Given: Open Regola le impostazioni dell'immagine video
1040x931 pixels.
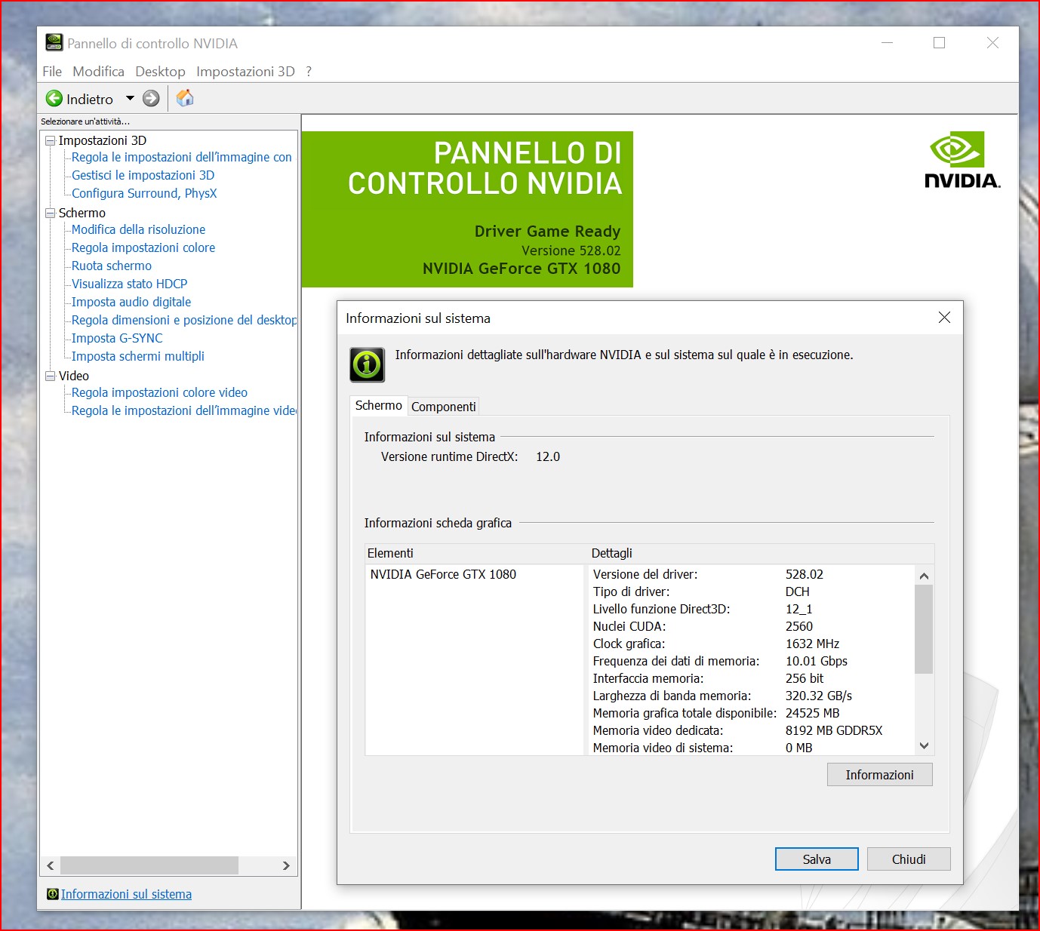Looking at the screenshot, I should (183, 410).
